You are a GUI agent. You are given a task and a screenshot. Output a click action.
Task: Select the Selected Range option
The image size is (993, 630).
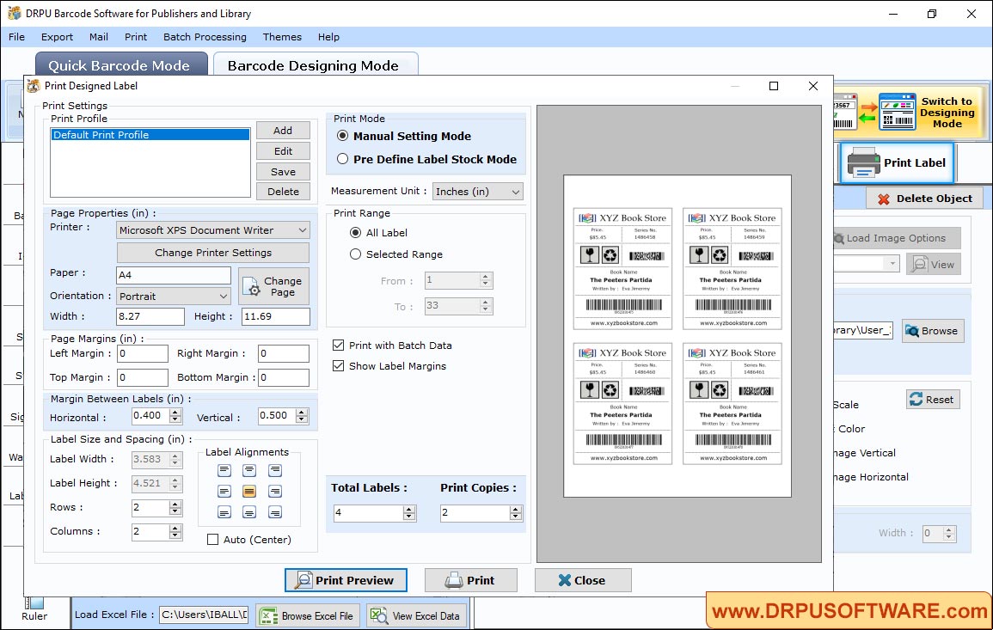pyautogui.click(x=356, y=254)
